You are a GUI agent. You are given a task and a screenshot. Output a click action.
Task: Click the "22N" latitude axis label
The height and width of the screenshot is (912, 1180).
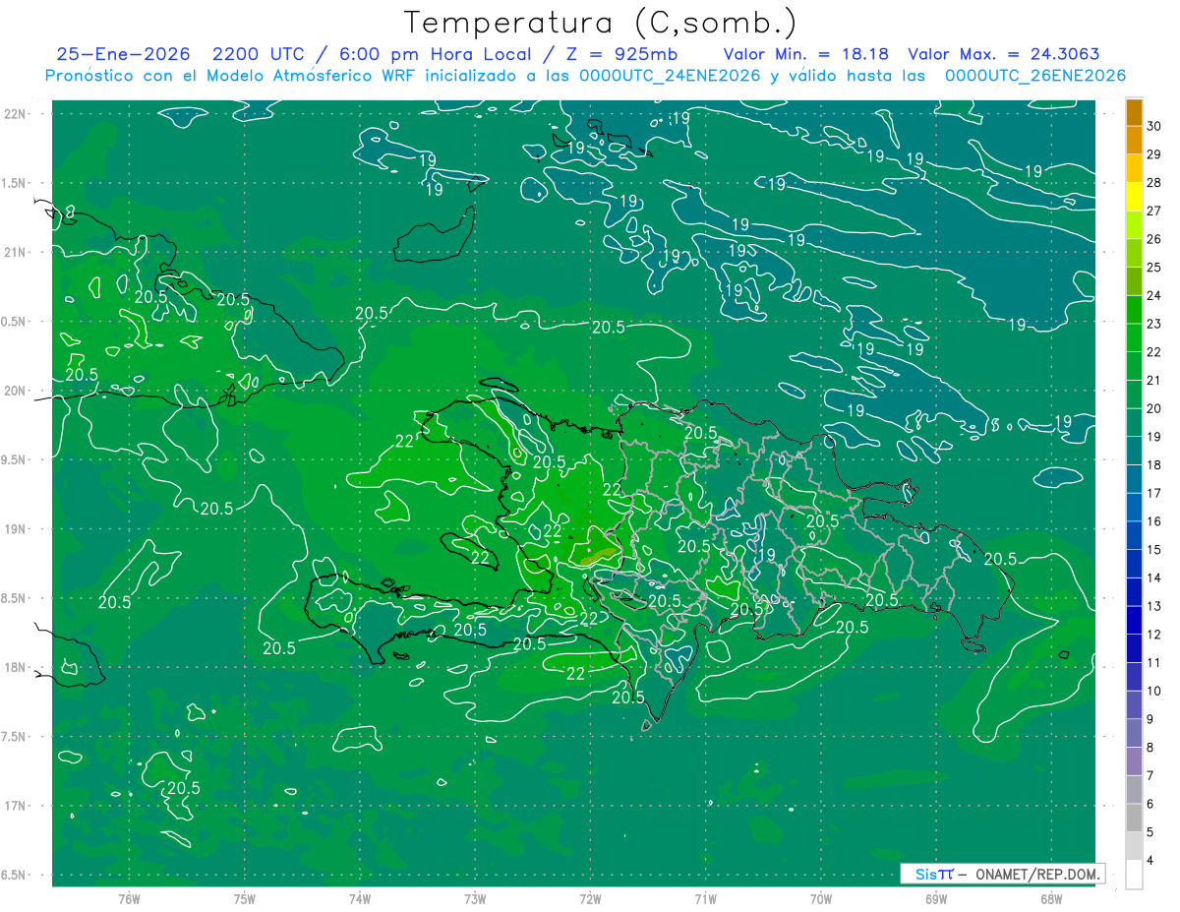[16, 113]
